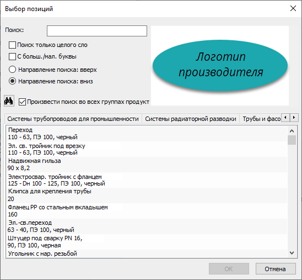Click the list scrollbar up arrow
Image resolution: width=302 pixels, height=280 pixels.
[x=292, y=131]
